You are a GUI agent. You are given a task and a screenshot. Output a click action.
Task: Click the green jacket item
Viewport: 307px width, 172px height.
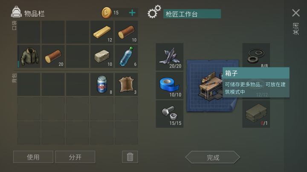tap(29, 56)
